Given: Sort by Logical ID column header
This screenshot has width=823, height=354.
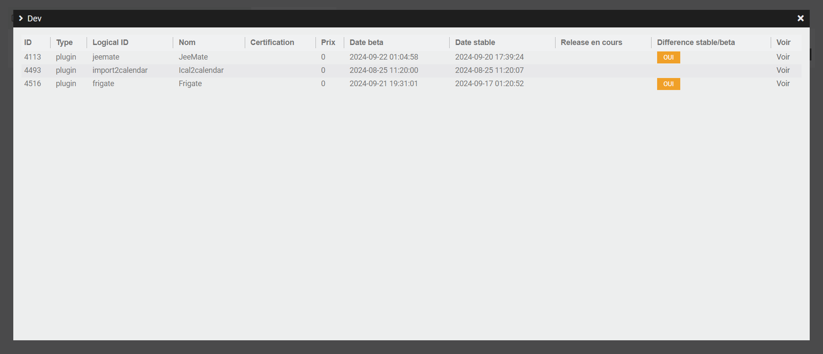Looking at the screenshot, I should pyautogui.click(x=110, y=42).
